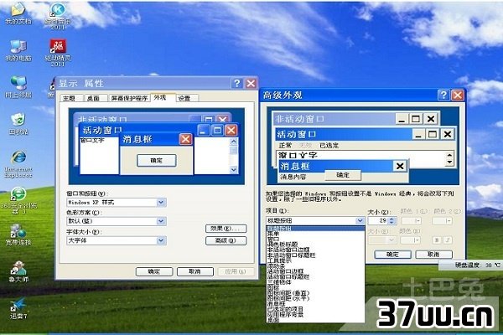Choose 非活动窗口边框 from the item list
Viewport: 503px width, 335px height.
(x=316, y=250)
